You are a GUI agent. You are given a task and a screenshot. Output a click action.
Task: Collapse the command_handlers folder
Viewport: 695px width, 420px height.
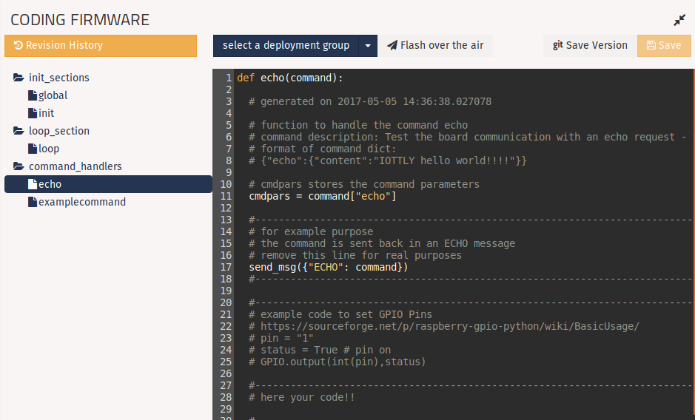pos(19,166)
